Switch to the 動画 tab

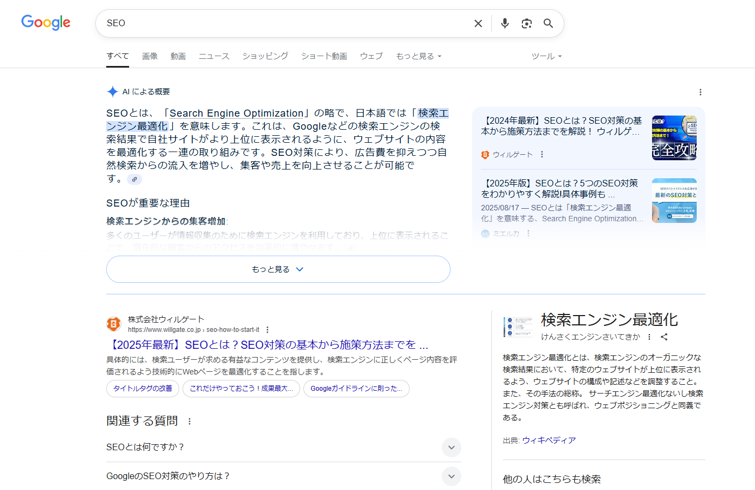coord(178,56)
